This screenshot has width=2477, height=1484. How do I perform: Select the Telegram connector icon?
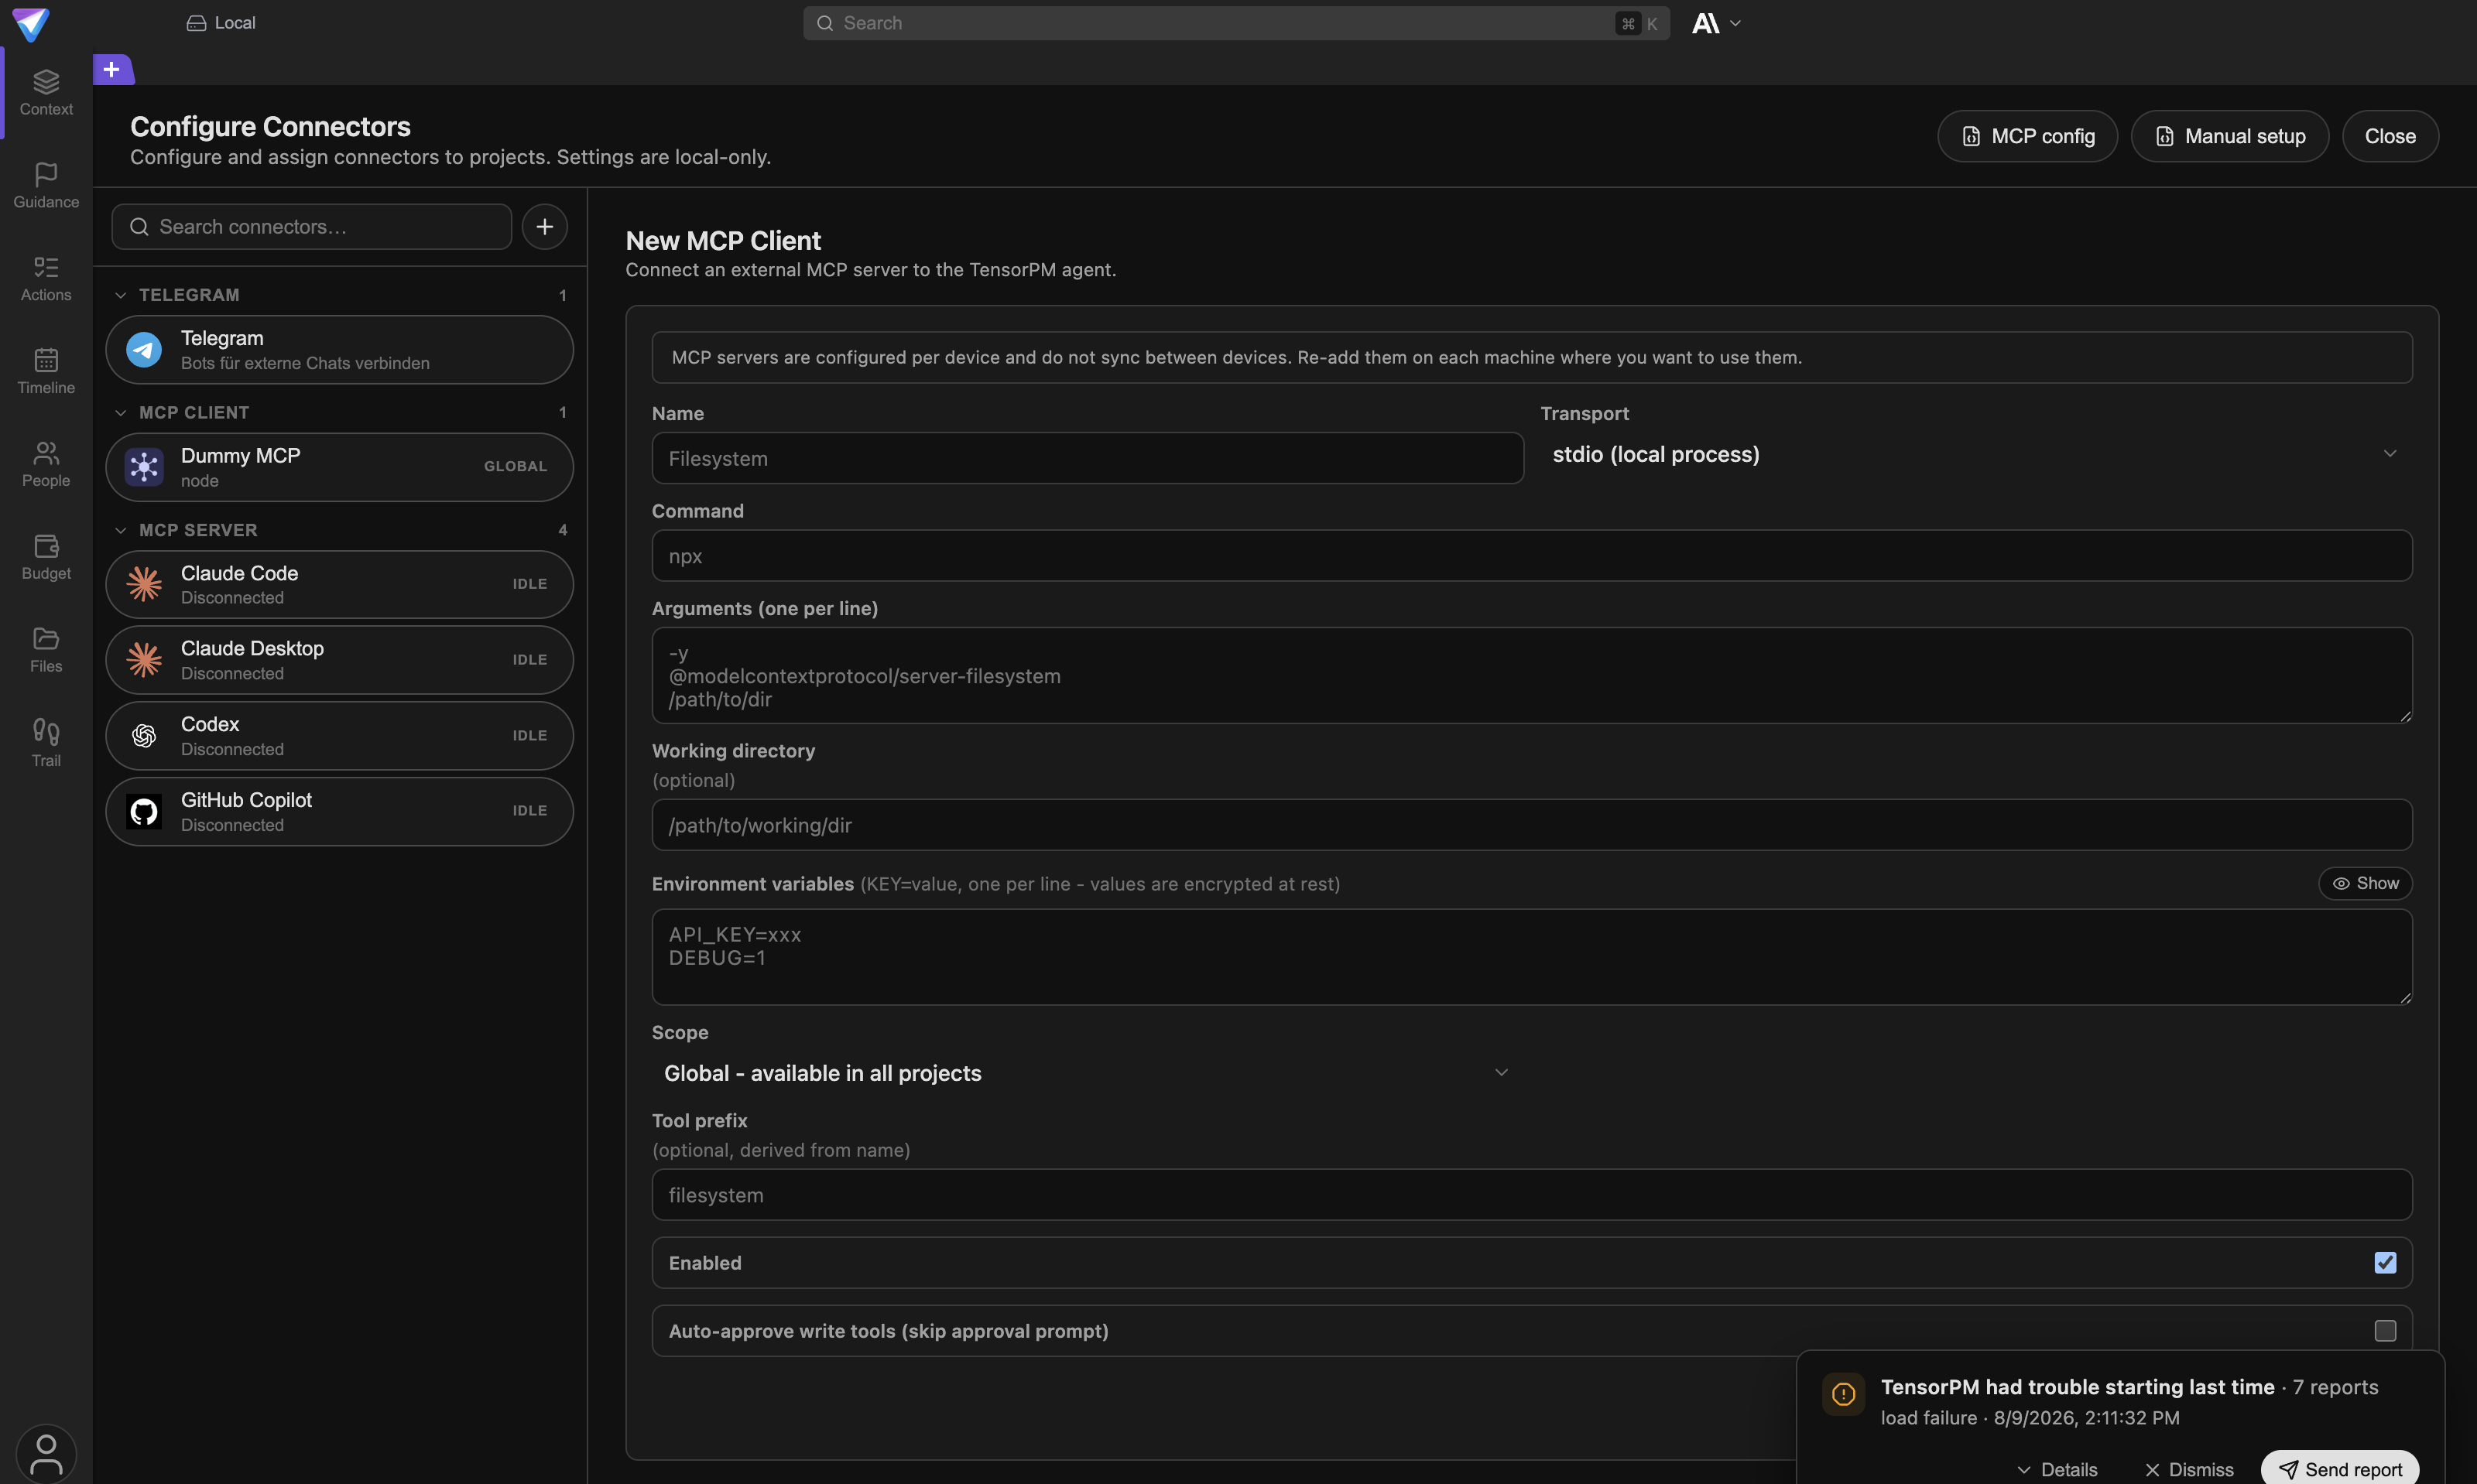point(144,350)
